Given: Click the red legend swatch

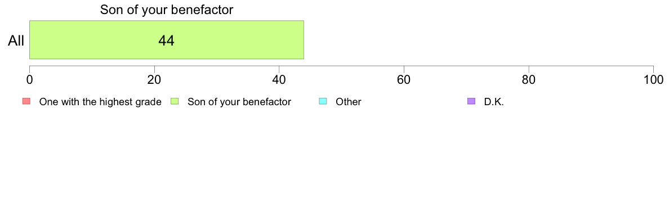Looking at the screenshot, I should click(26, 101).
